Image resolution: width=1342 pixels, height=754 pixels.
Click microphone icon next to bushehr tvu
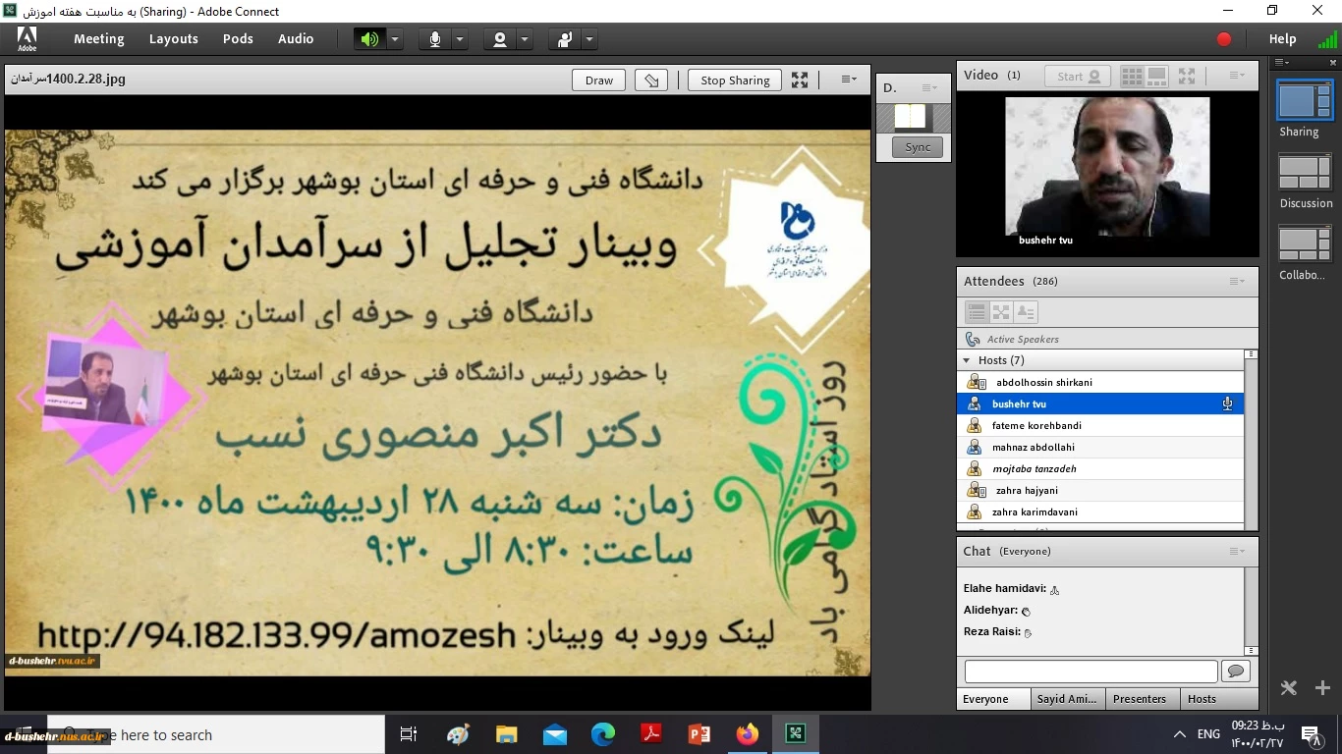click(x=1227, y=404)
